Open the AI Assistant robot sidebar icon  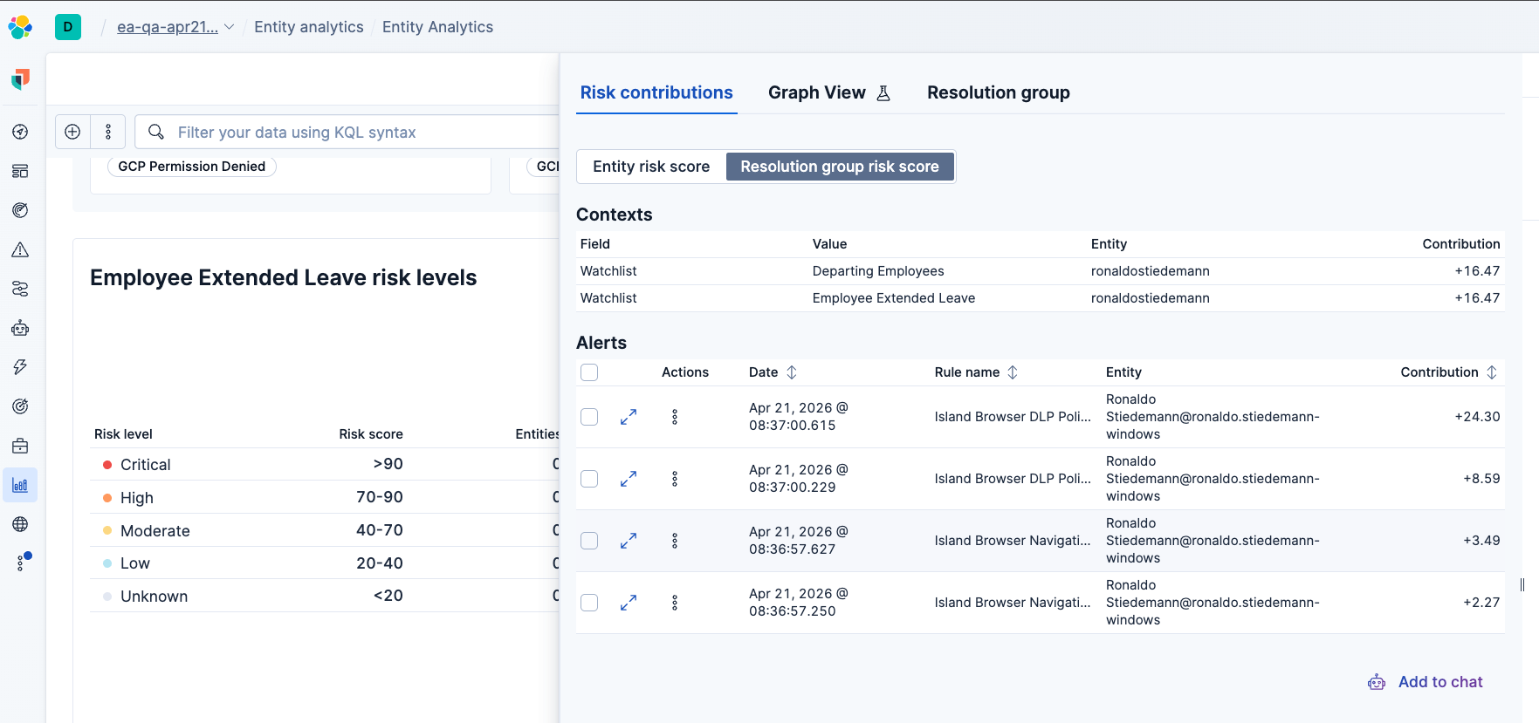[20, 328]
